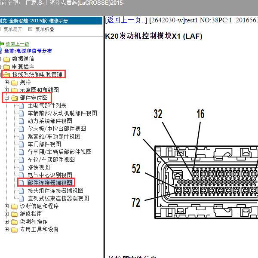Open 电气中心识别视图 document
258x258 pixels.
[x=50, y=175]
